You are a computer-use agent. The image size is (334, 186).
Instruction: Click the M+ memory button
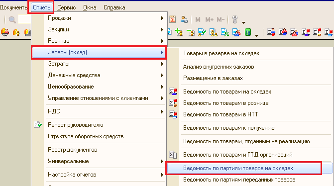pos(209,19)
